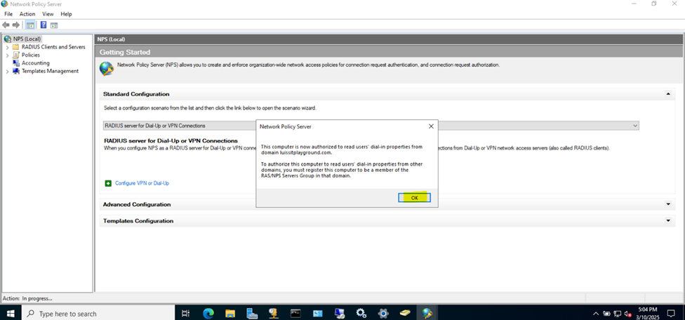
Task: Click the muted speaker tray icon
Action: tap(628, 314)
